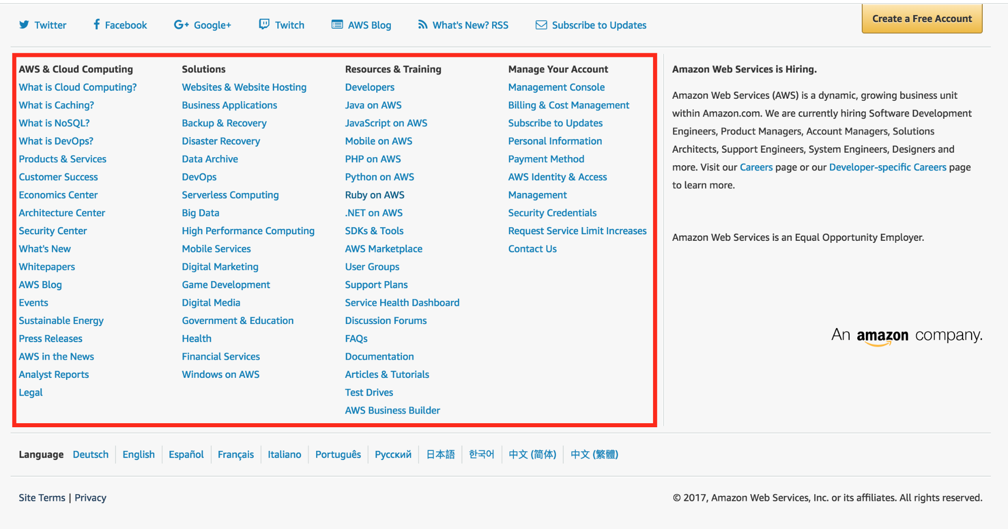Click Create a Free Account button

coord(922,19)
